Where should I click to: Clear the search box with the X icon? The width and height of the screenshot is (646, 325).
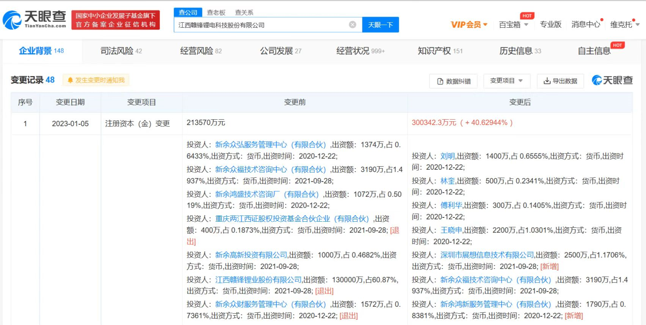(352, 25)
